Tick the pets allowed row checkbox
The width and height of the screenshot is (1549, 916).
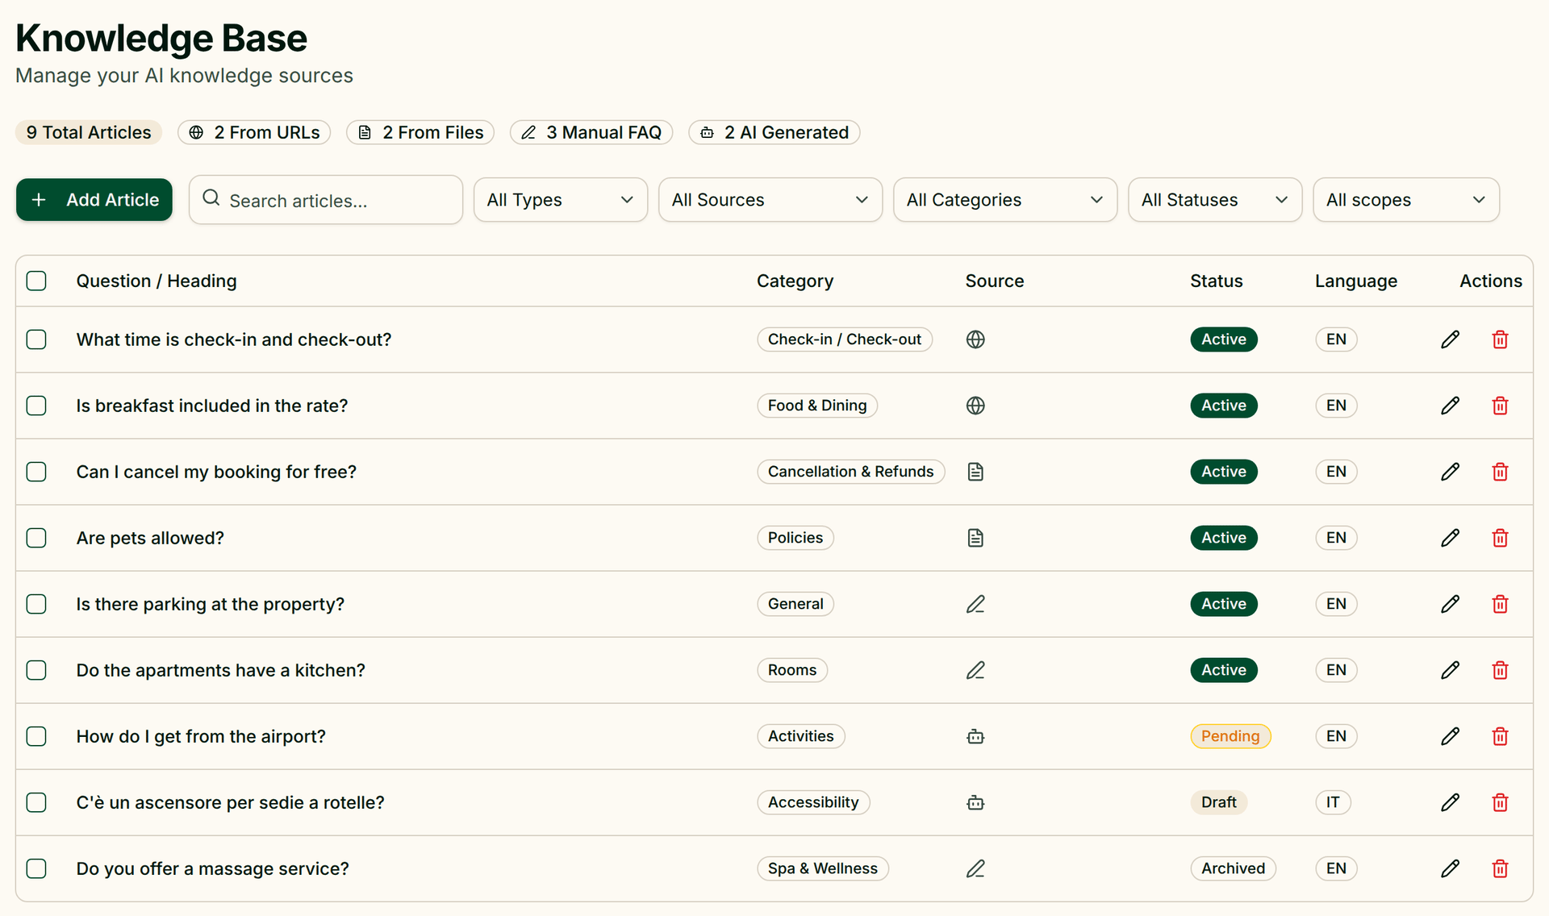pos(36,538)
